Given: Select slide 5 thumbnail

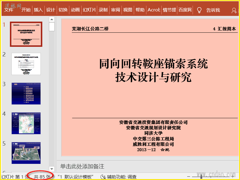Looking at the screenshot, I should tap(26, 153).
